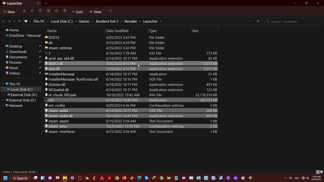Switch to details view layout icon
Viewport: 324px width, 182px height.
[x=318, y=172]
